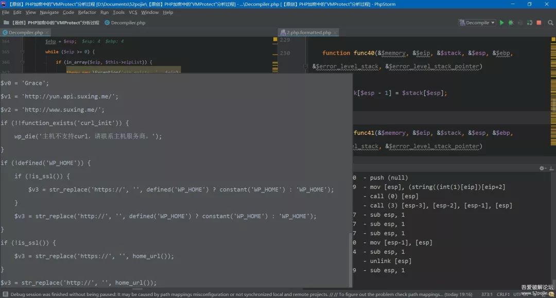The height and width of the screenshot is (298, 556).
Task: Open the Run menu
Action: pos(104,12)
